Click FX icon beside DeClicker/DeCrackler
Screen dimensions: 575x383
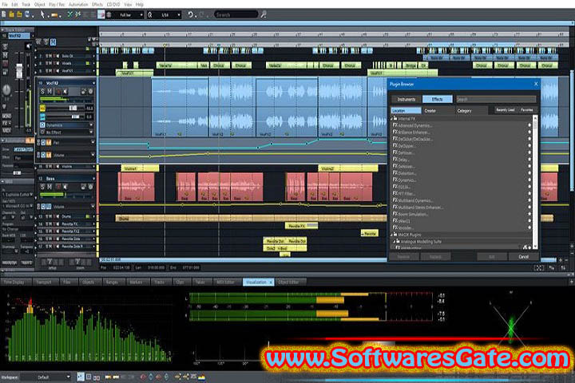[395, 139]
